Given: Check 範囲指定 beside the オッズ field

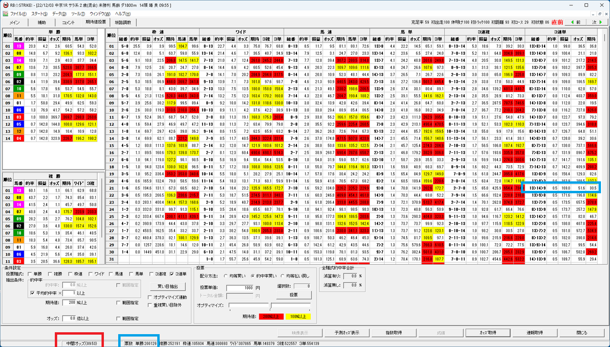Looking at the screenshot, I should tap(118, 318).
